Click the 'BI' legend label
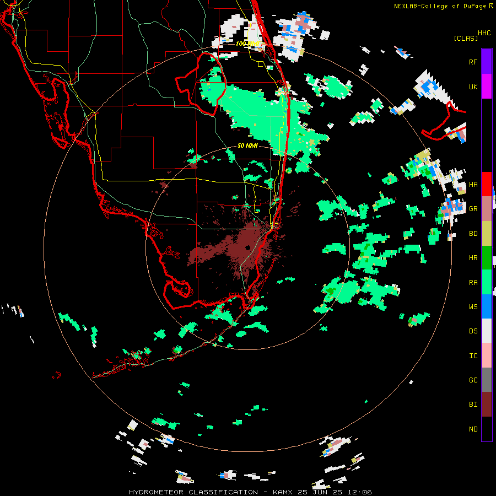 coord(473,405)
